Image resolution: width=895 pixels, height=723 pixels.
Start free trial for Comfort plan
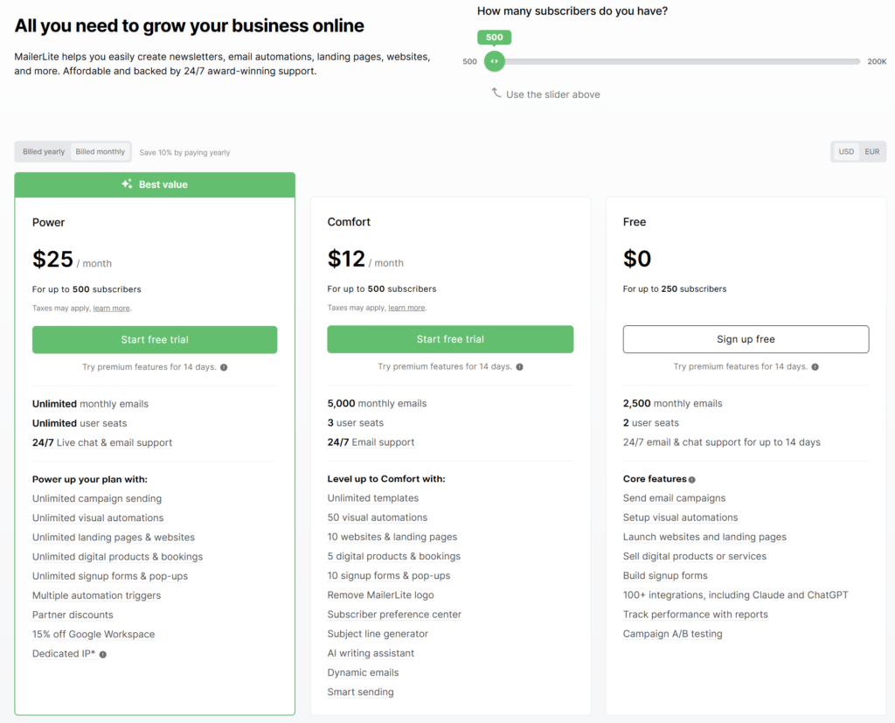coord(450,339)
